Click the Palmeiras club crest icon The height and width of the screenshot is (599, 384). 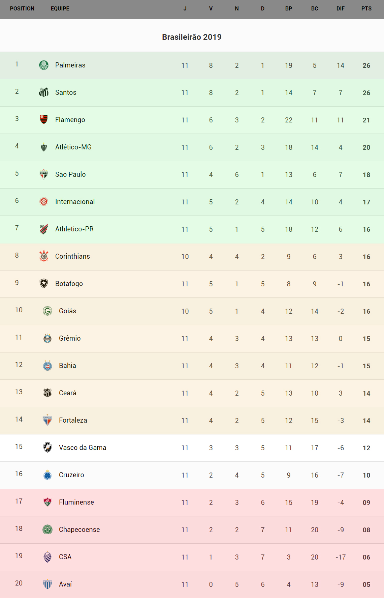(x=44, y=65)
